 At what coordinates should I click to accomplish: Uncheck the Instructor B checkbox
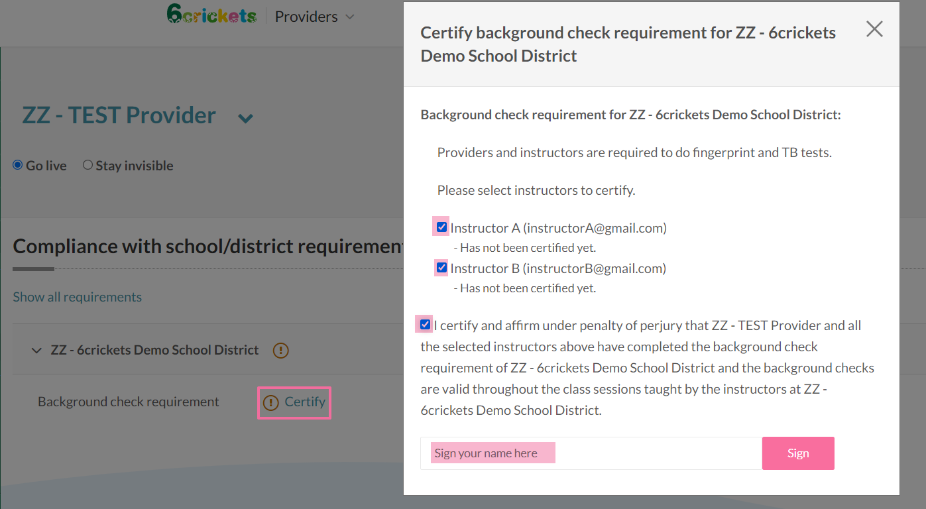tap(441, 268)
